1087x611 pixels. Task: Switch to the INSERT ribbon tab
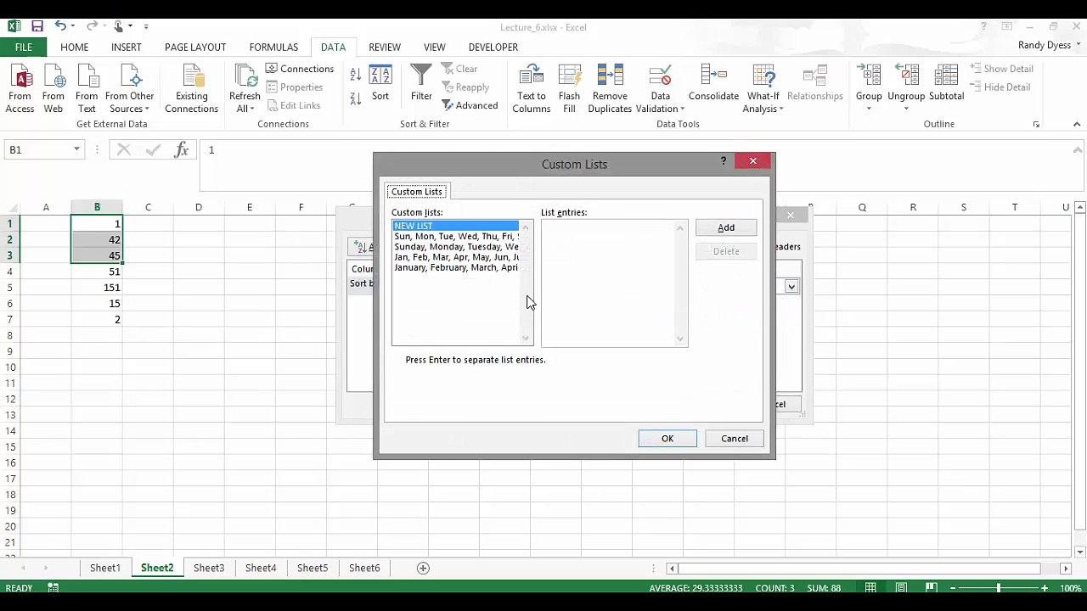point(127,48)
